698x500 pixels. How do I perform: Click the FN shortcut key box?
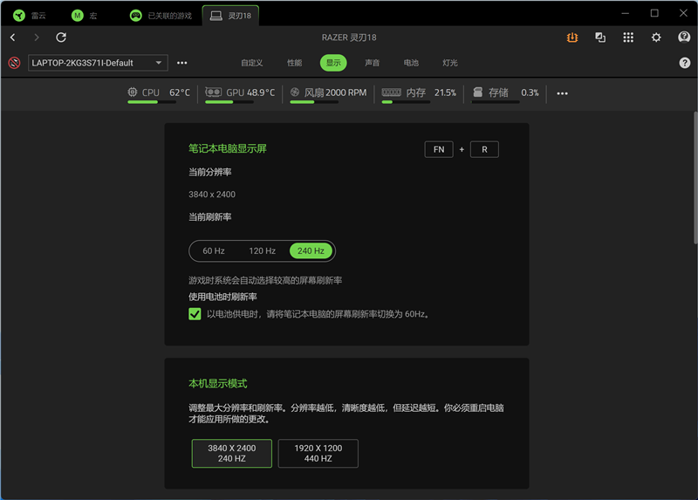(x=439, y=149)
